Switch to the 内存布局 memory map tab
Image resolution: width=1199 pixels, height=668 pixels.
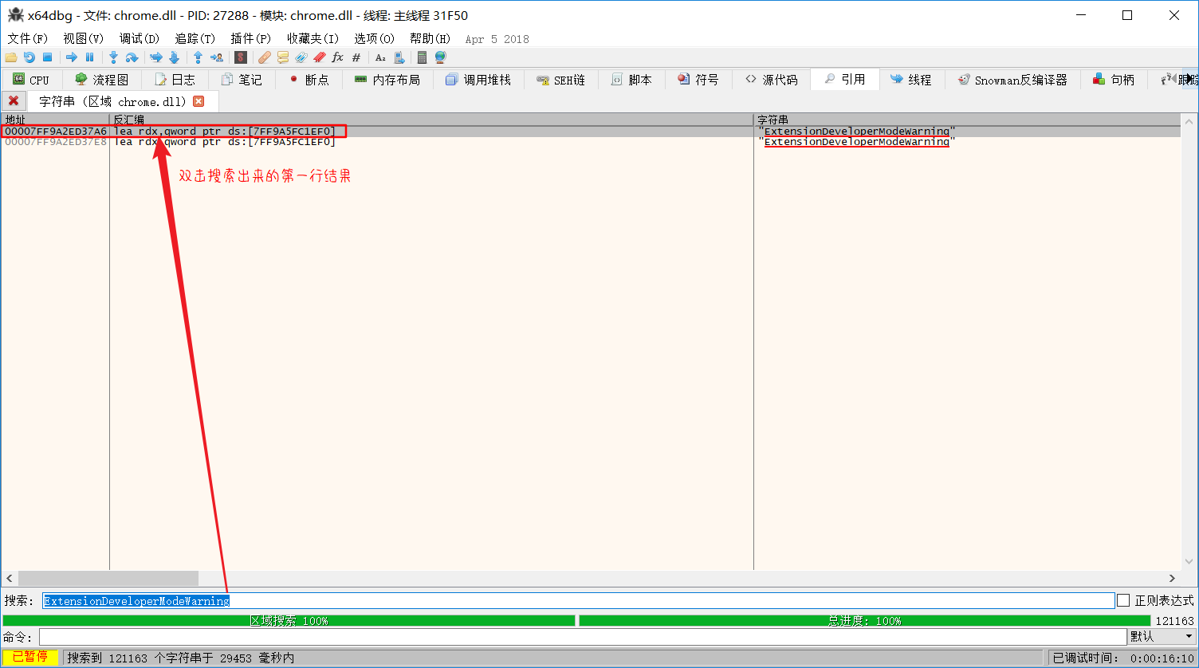387,80
